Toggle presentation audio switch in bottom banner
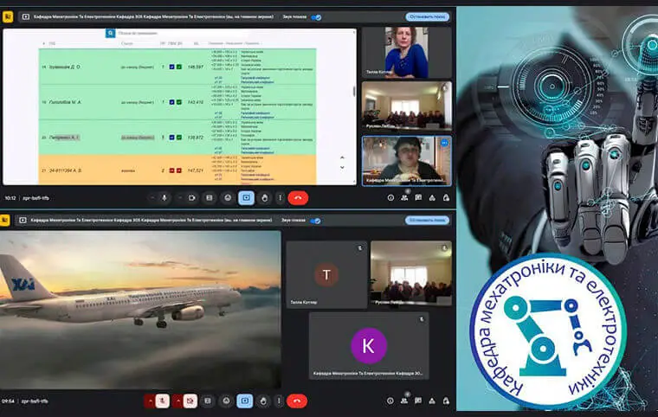Image resolution: width=658 pixels, height=417 pixels. pos(316,221)
